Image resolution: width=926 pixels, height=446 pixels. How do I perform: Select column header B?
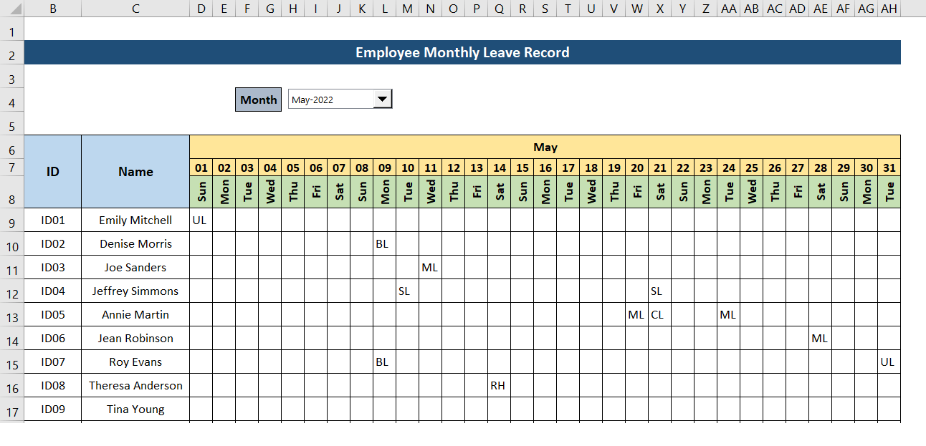click(52, 9)
